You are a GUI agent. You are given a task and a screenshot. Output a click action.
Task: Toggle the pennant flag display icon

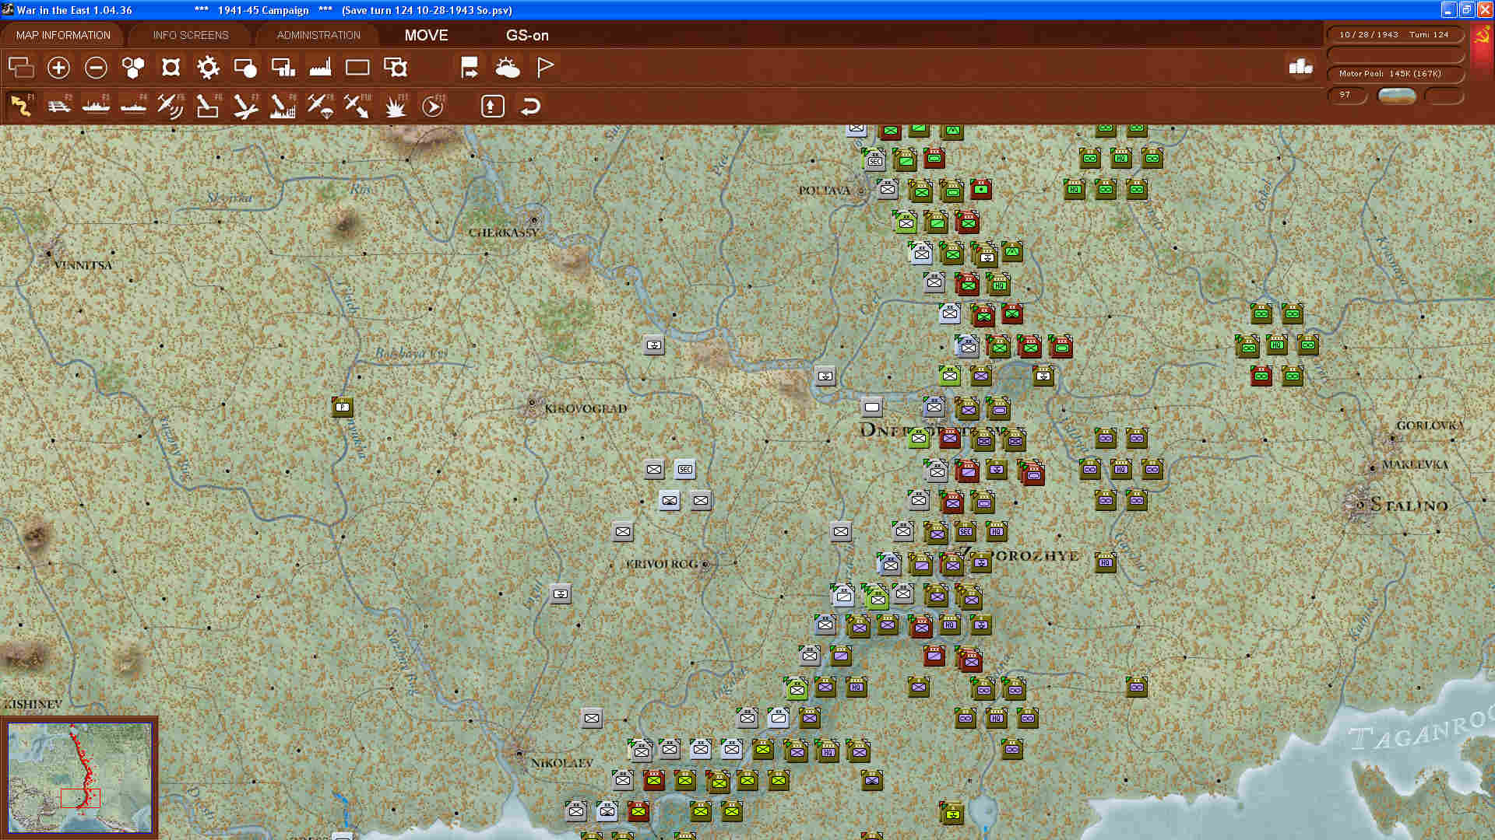[545, 68]
